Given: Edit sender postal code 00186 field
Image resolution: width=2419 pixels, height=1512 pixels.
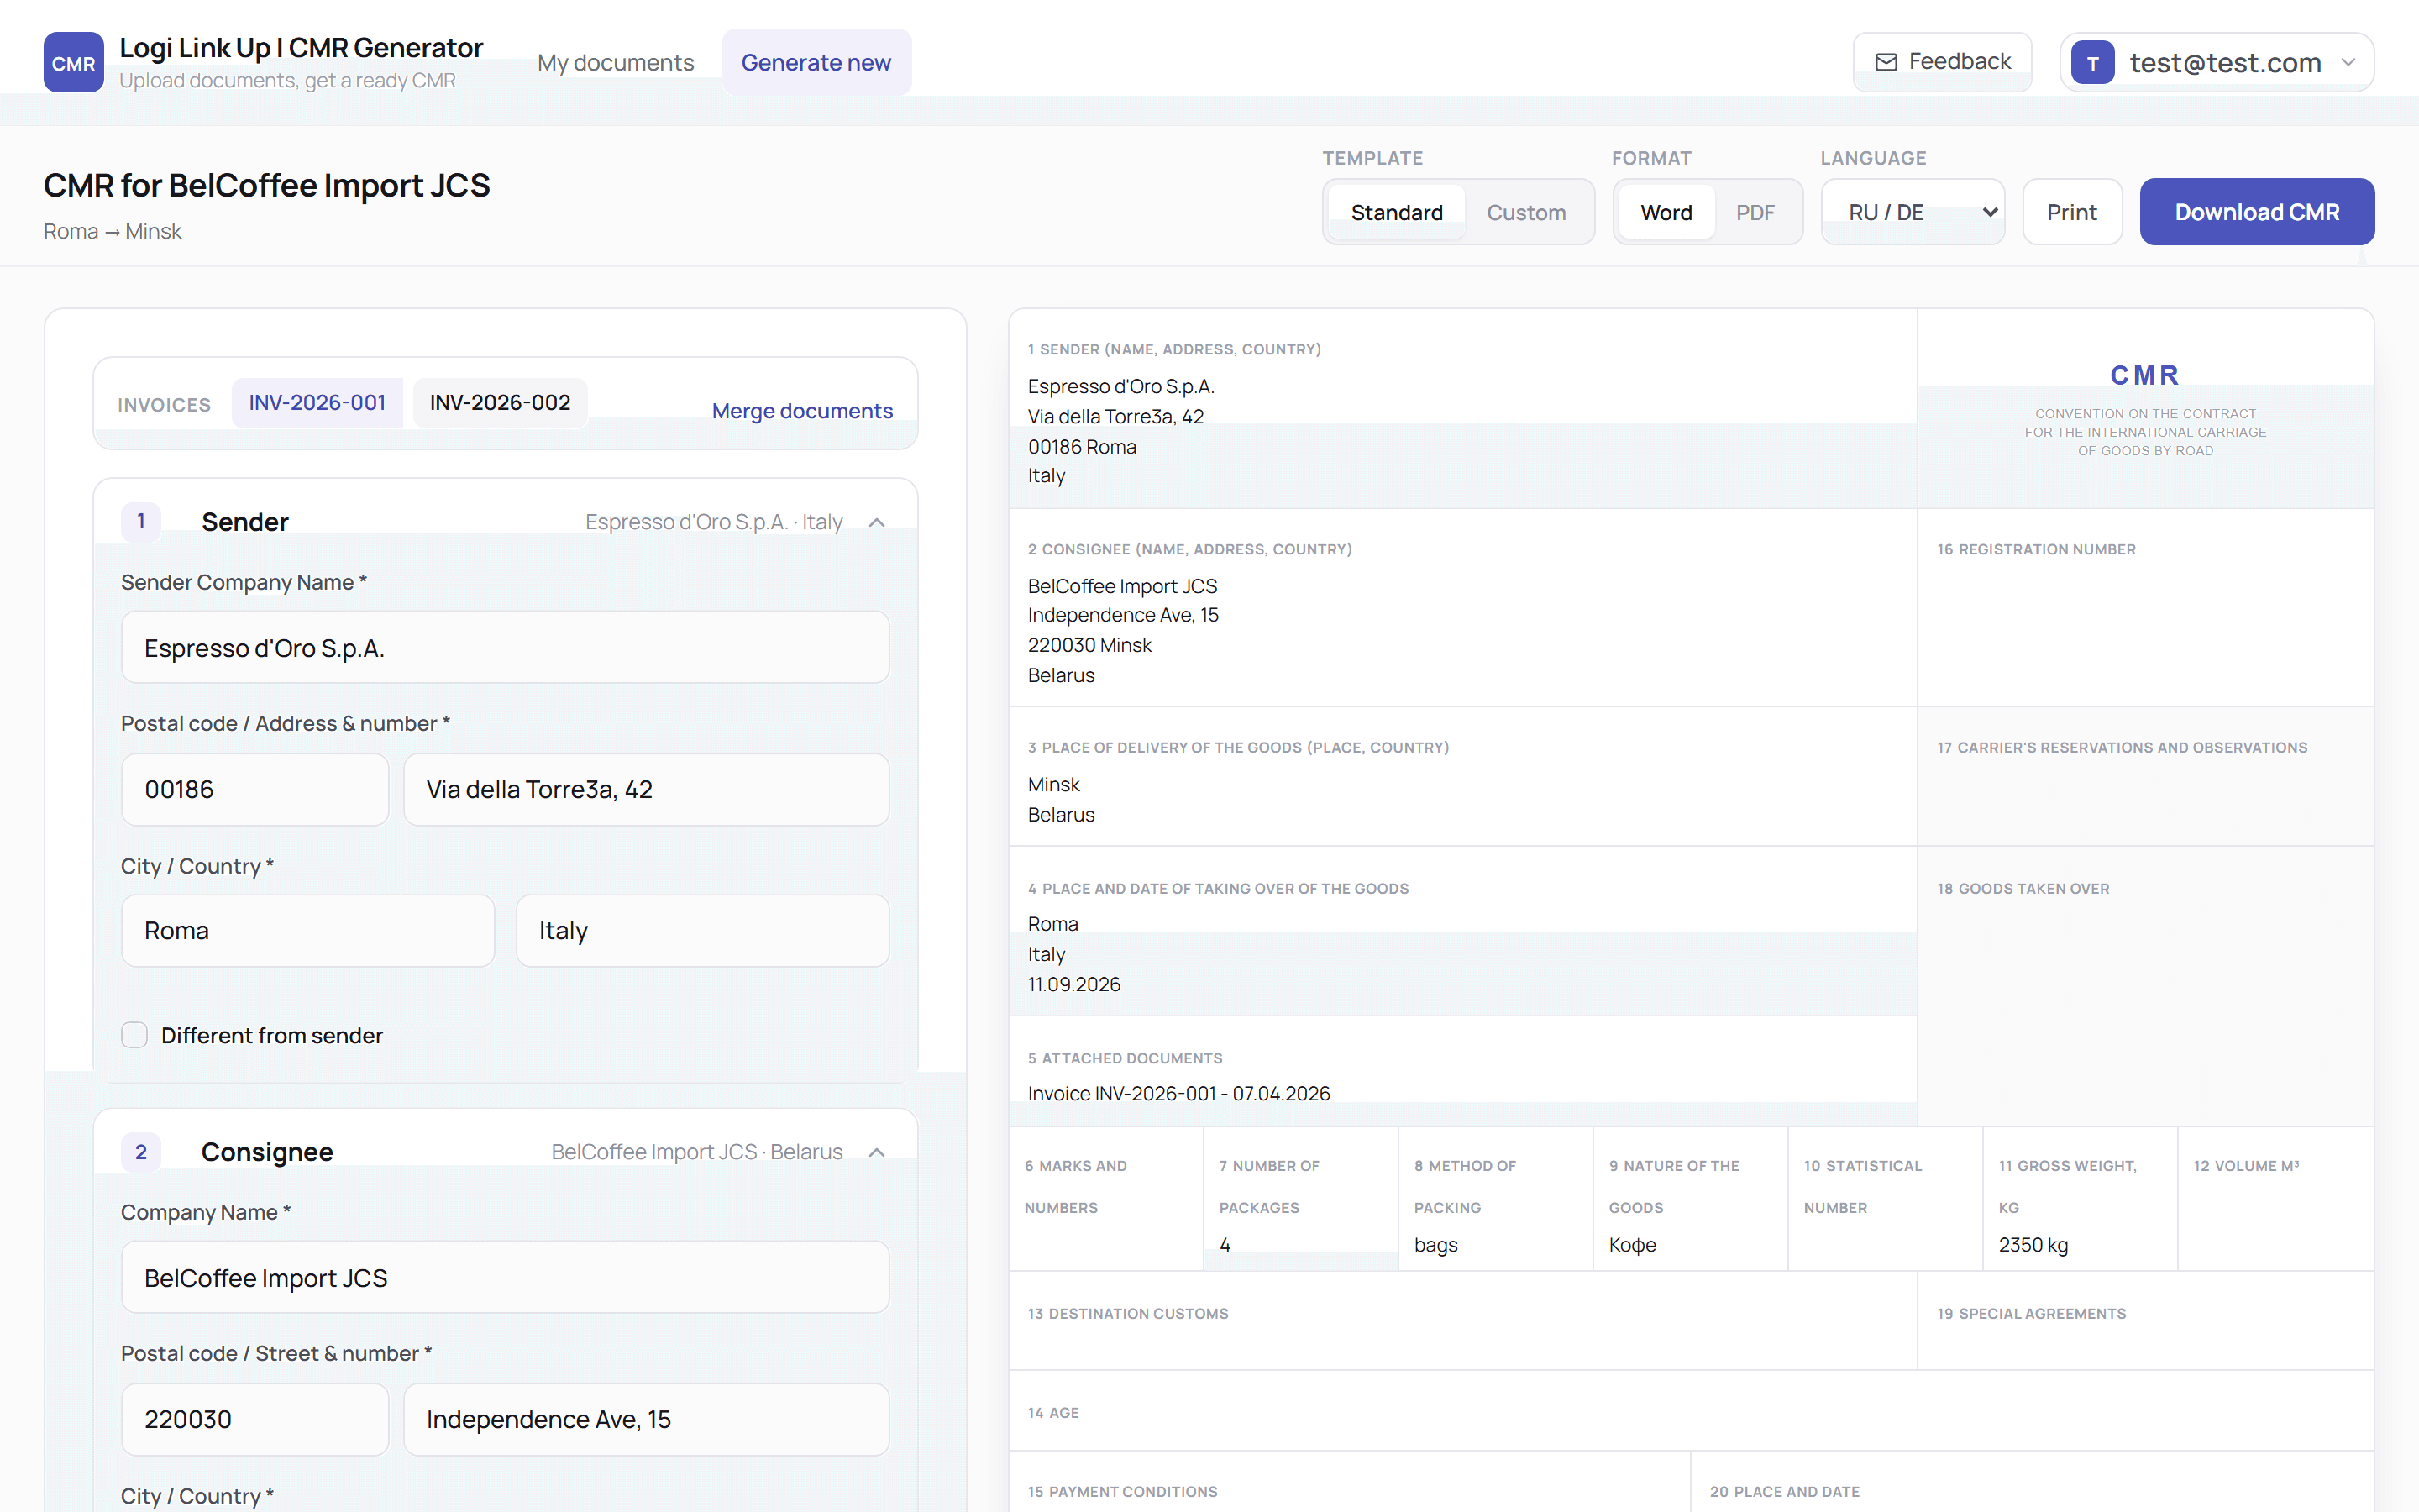Looking at the screenshot, I should click(x=254, y=790).
